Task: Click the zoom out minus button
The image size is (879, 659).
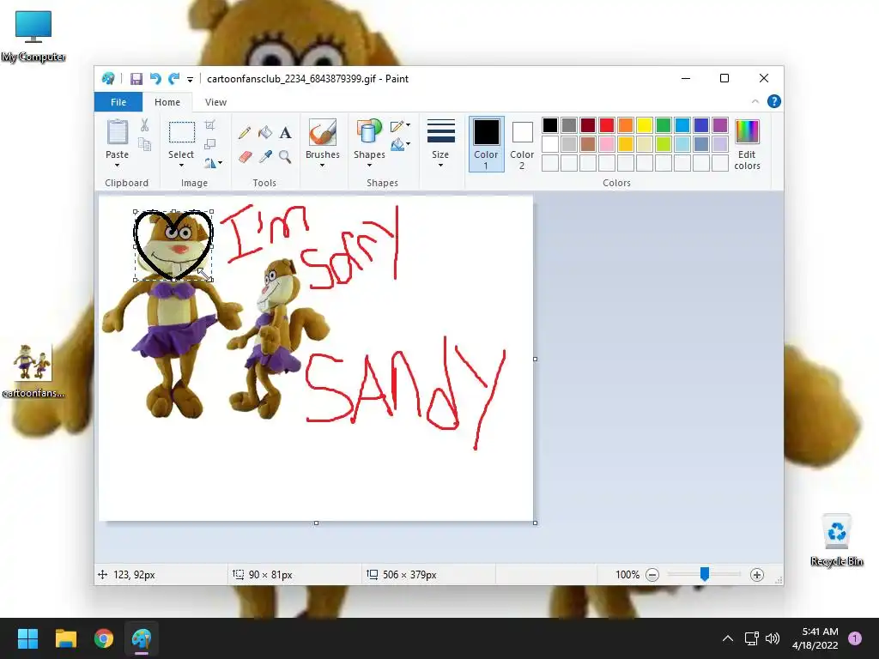Action: (x=652, y=575)
